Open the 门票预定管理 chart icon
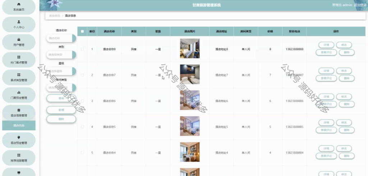The image size is (368, 176). pos(19,92)
